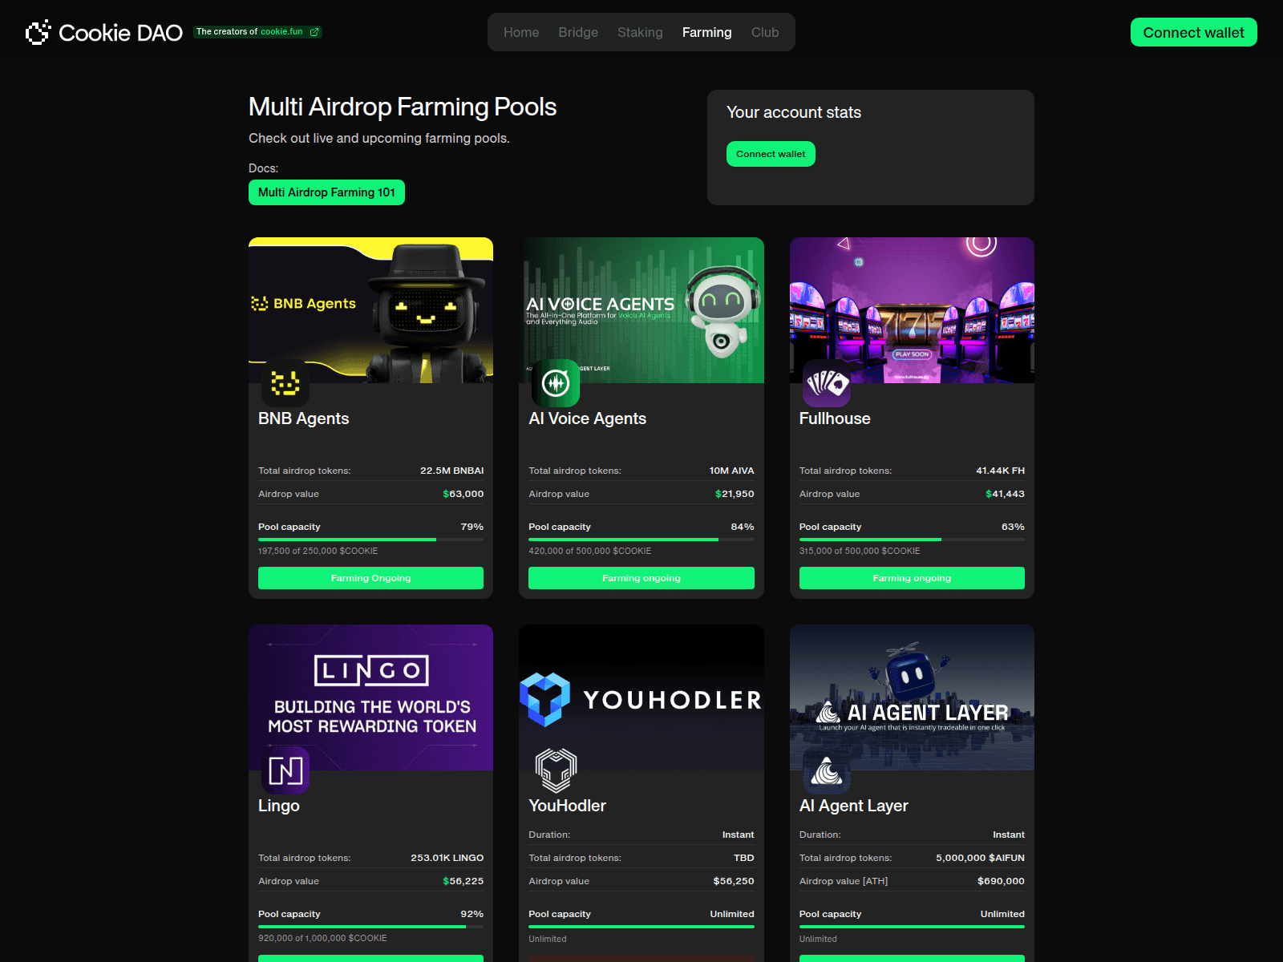Click the BNB Agents pool logo icon
This screenshot has width=1283, height=962.
pos(284,383)
